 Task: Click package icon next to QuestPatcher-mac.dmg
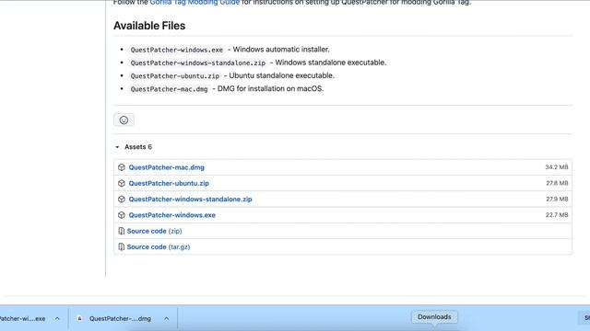pyautogui.click(x=121, y=167)
